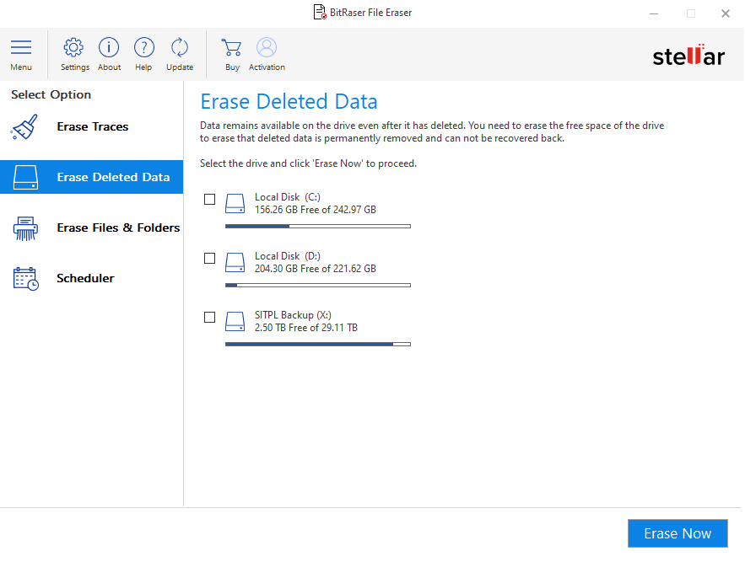The image size is (745, 562).
Task: Select the SITPL Backup (X:) drive checkbox
Action: [209, 317]
